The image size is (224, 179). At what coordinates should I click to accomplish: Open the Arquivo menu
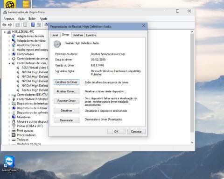(x=9, y=19)
